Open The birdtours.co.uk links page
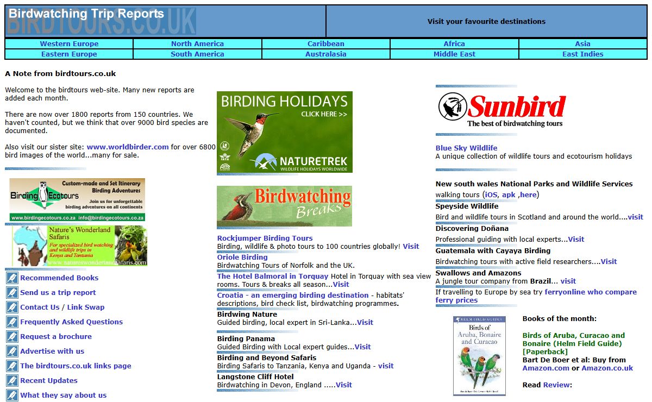This screenshot has height=402, width=652. (76, 366)
